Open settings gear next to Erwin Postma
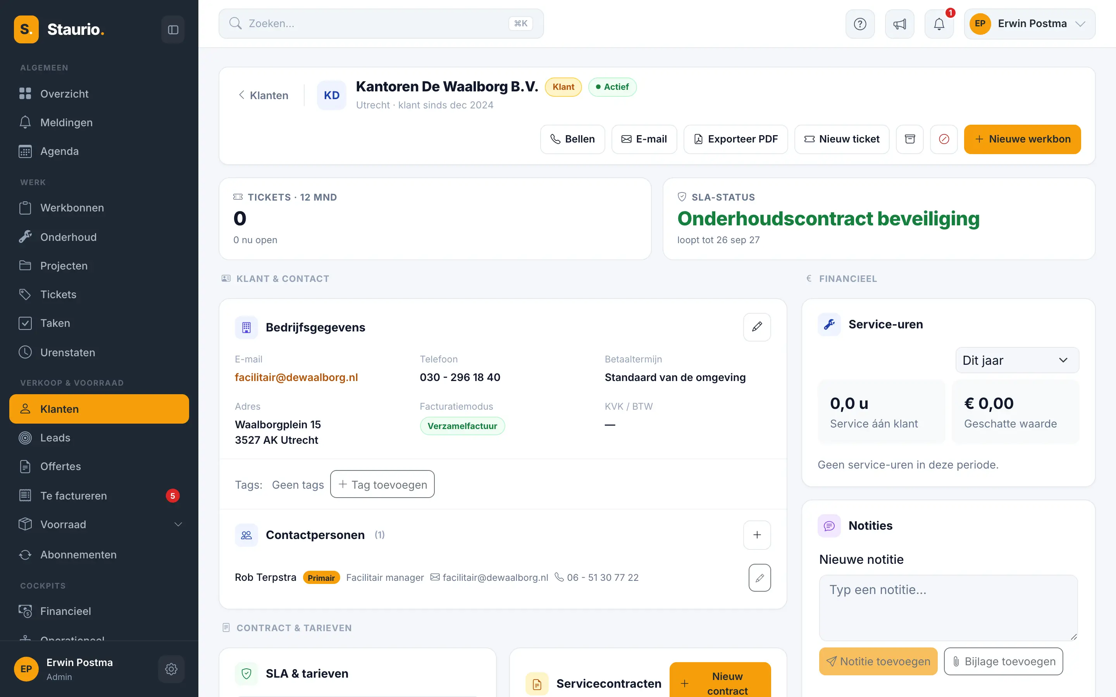Screen dimensions: 1116x697 point(171,669)
